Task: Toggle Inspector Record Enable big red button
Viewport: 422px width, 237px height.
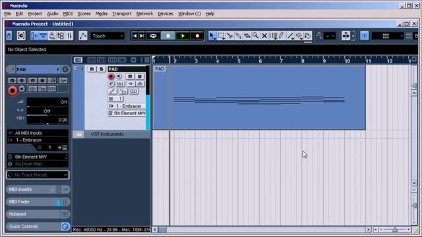Action: [13, 91]
